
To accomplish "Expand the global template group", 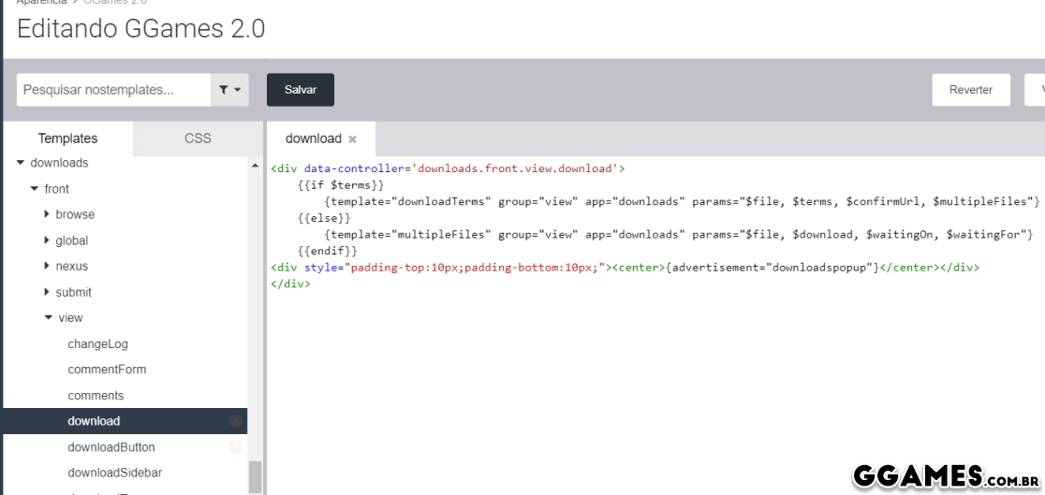I will tap(47, 240).
